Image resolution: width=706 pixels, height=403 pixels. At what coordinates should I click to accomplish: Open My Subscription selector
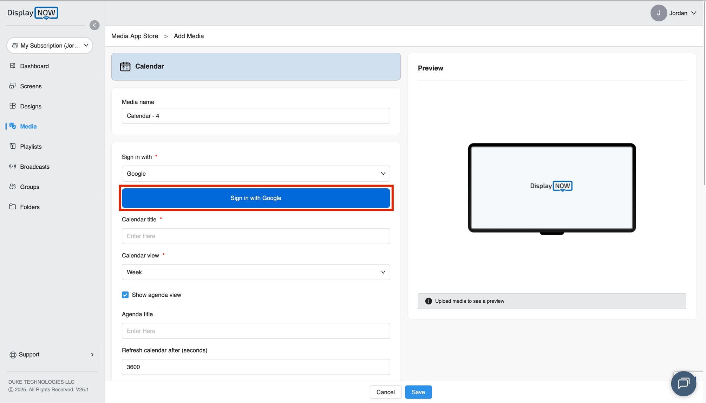pyautogui.click(x=50, y=45)
